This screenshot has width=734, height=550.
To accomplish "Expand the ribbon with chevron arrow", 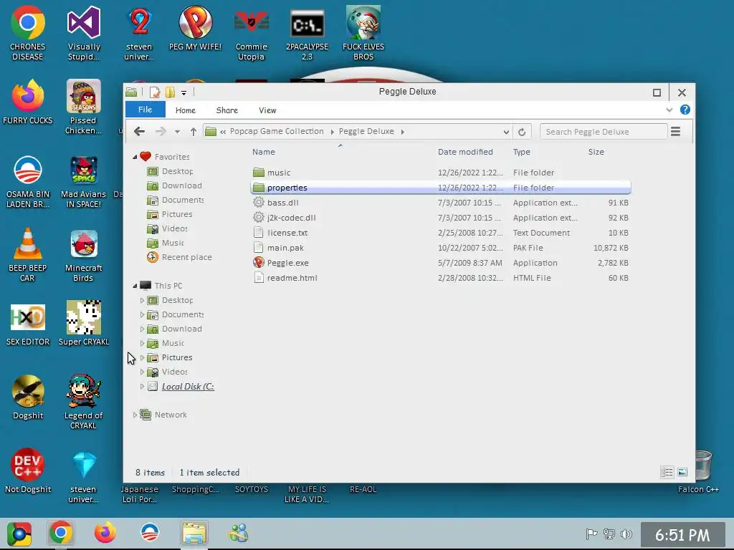I will [x=669, y=110].
